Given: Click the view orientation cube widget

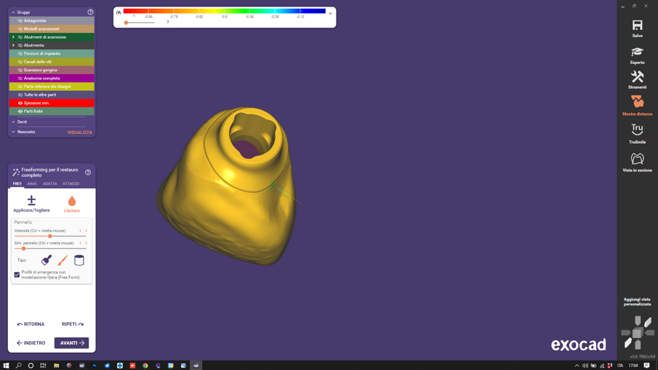Looking at the screenshot, I should pyautogui.click(x=638, y=333).
